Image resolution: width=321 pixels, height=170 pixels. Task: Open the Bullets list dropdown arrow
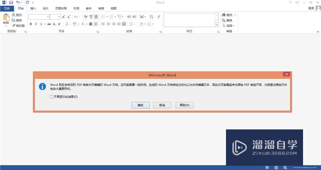[x=107, y=17]
